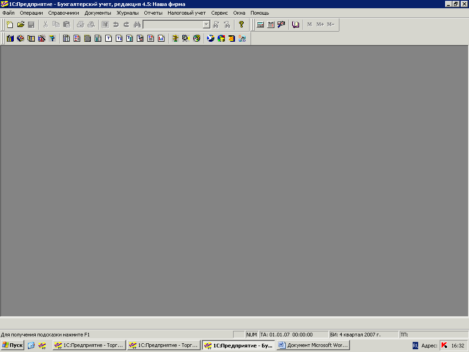The height and width of the screenshot is (352, 469).
Task: Click the crossed-out Dt/Kt icon
Action: 42,38
